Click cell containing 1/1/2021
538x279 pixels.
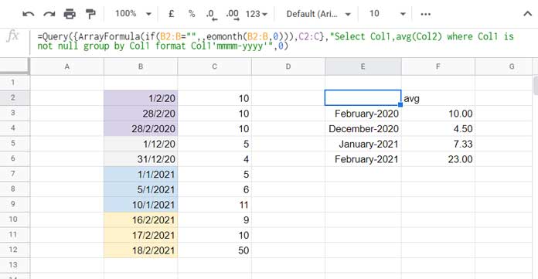141,174
